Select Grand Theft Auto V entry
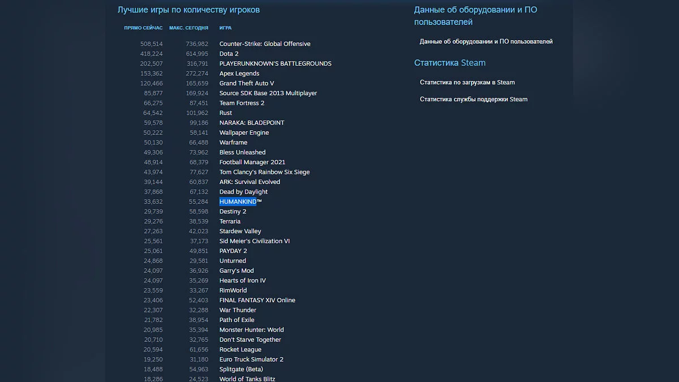The height and width of the screenshot is (382, 679). [x=247, y=83]
